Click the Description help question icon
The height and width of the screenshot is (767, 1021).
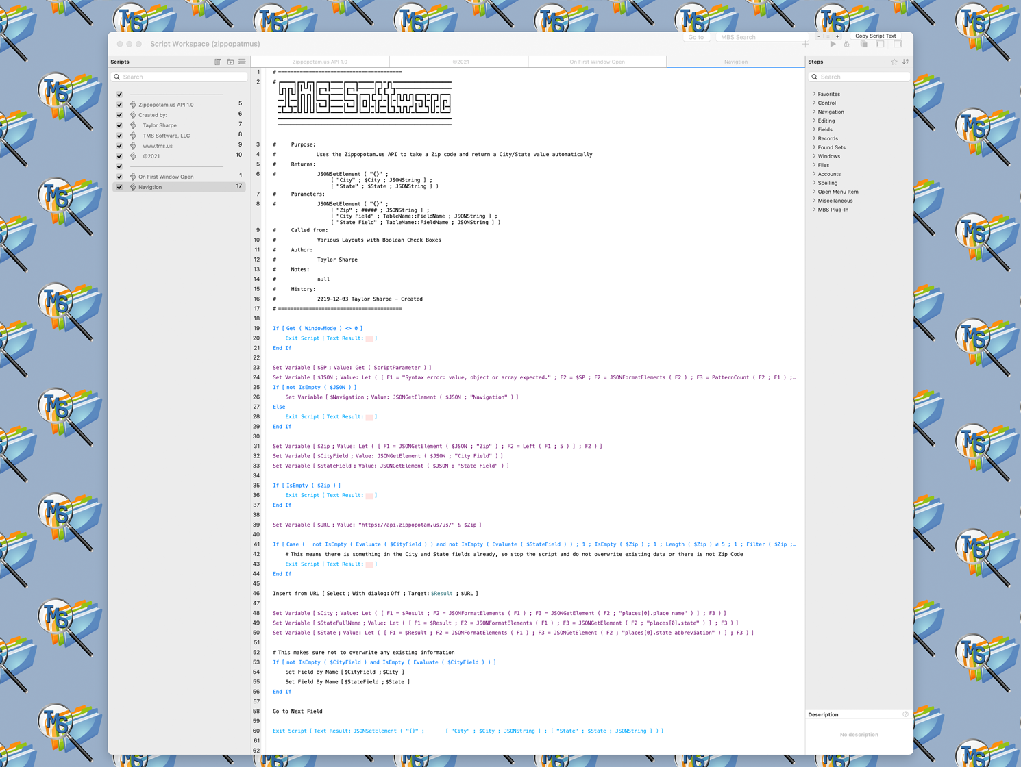(x=906, y=714)
